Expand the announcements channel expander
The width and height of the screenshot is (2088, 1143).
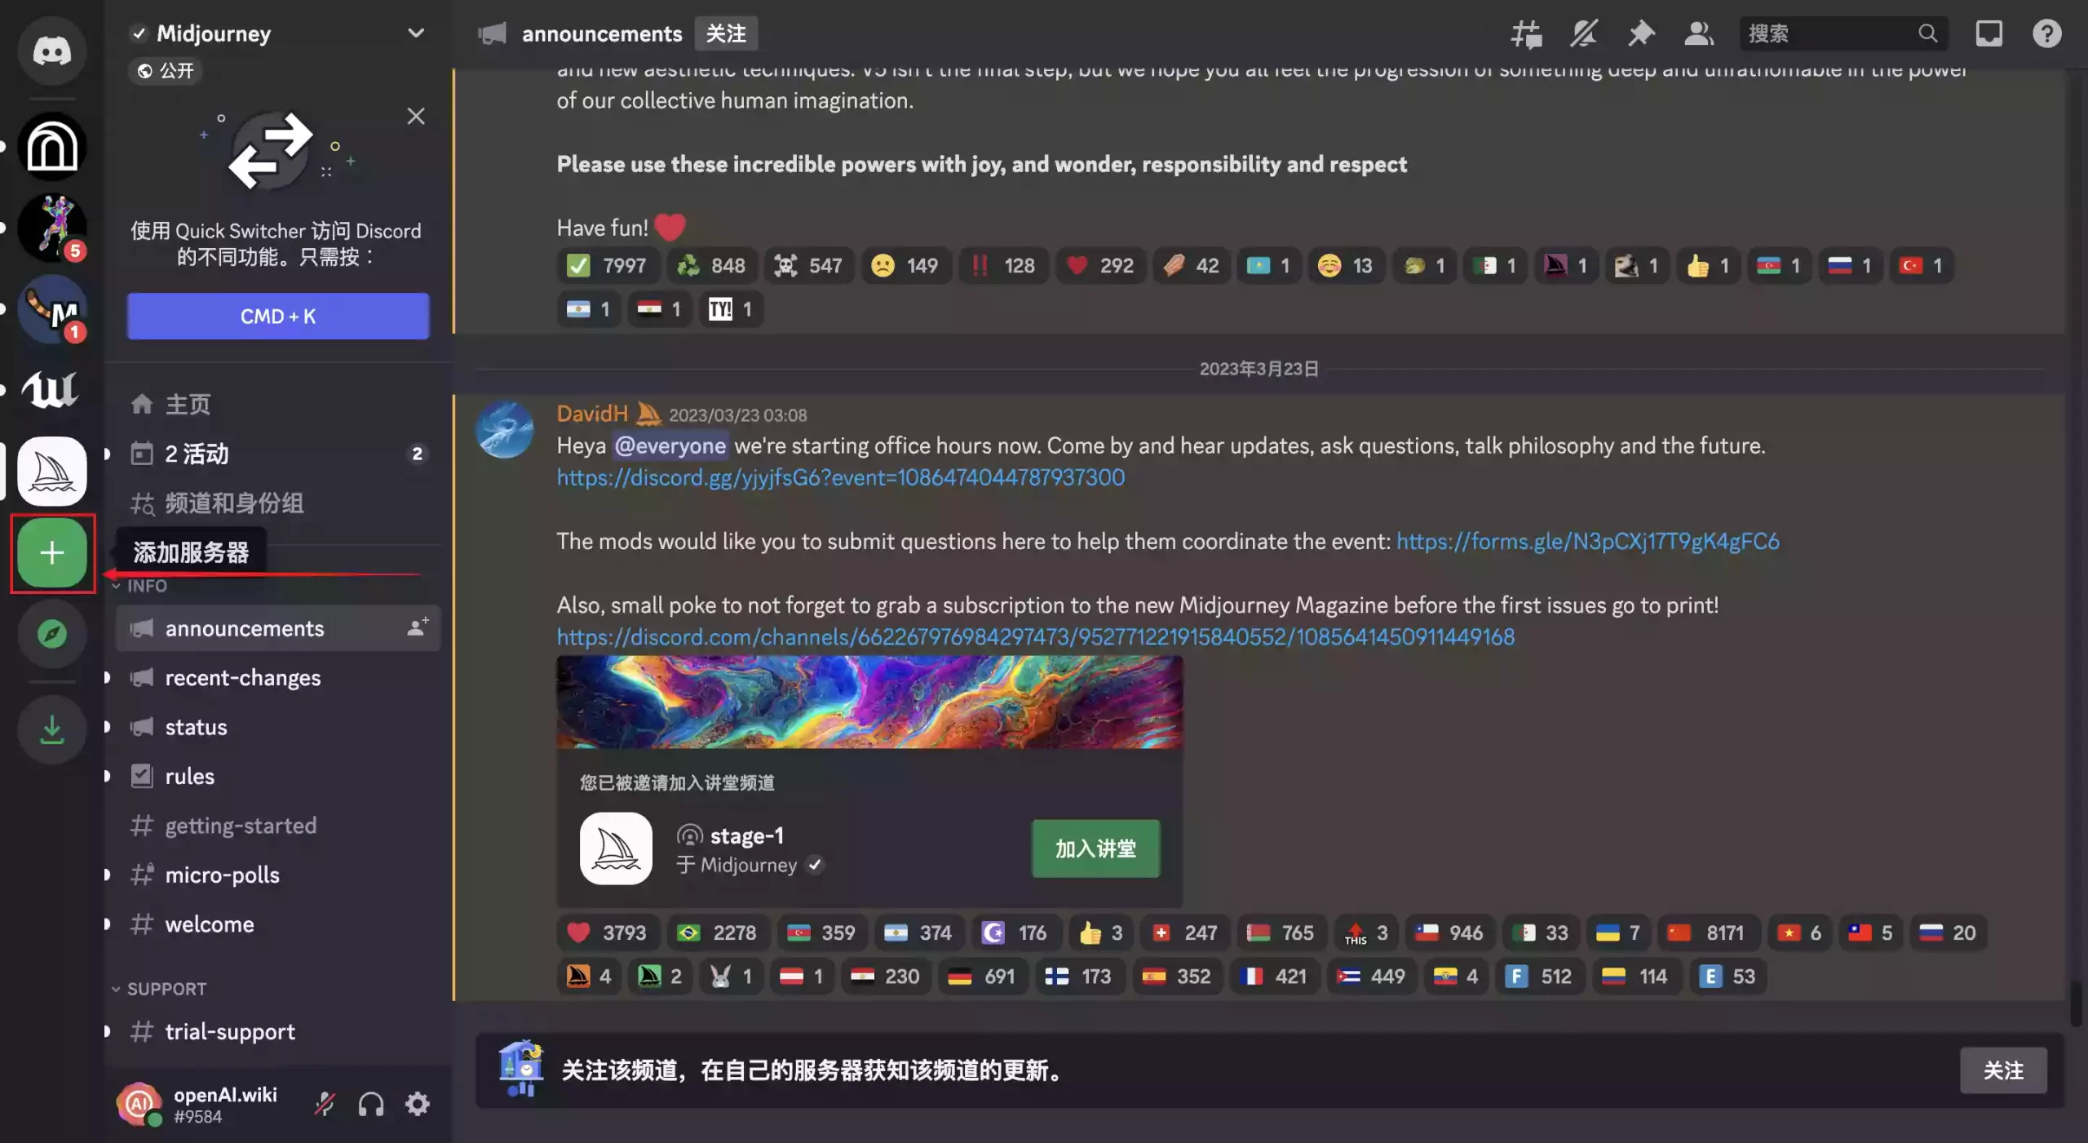[x=107, y=629]
